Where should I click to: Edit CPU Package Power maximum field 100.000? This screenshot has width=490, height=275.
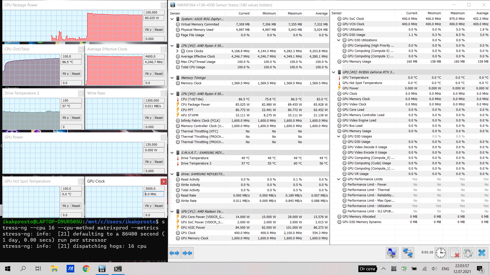(x=154, y=12)
